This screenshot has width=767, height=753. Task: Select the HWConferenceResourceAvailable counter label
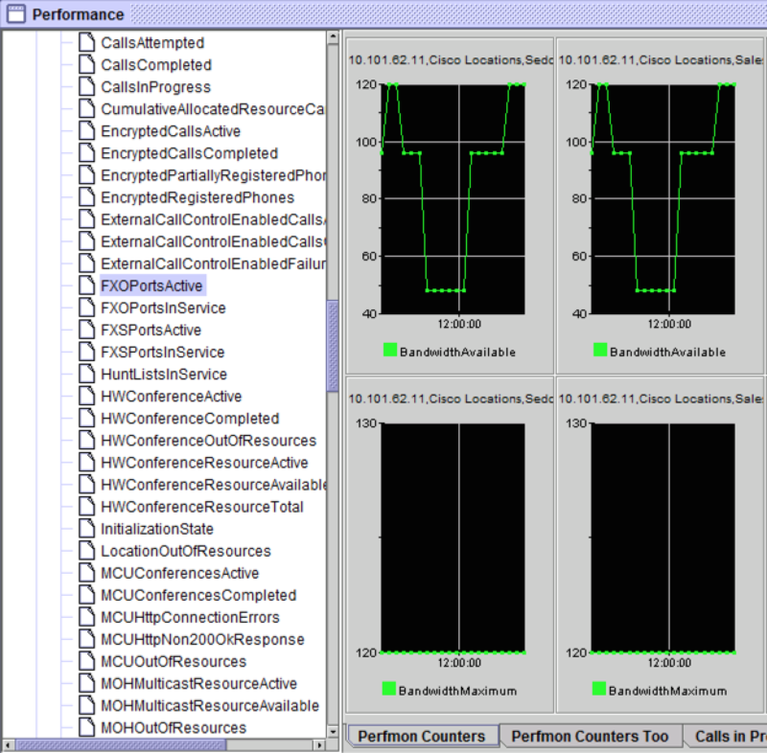[213, 484]
